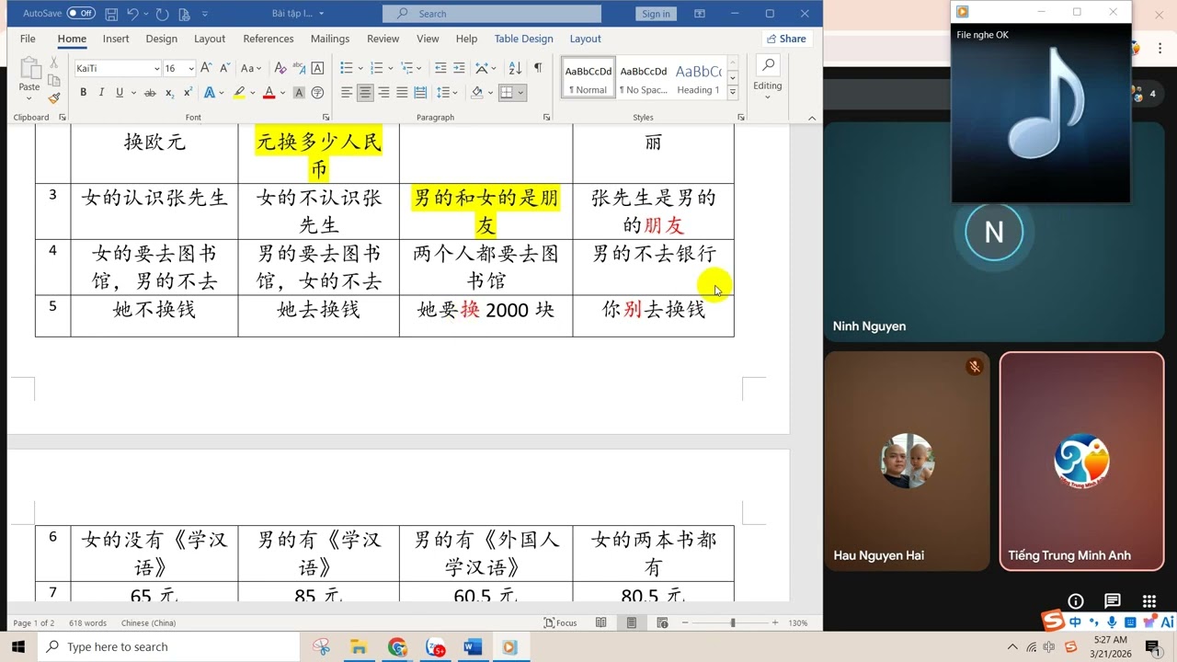The height and width of the screenshot is (662, 1177).
Task: Open Ribbon Display Options
Action: tap(700, 14)
